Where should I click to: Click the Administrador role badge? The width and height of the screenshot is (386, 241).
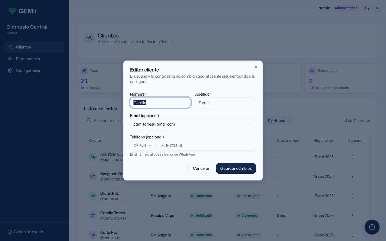346,8
